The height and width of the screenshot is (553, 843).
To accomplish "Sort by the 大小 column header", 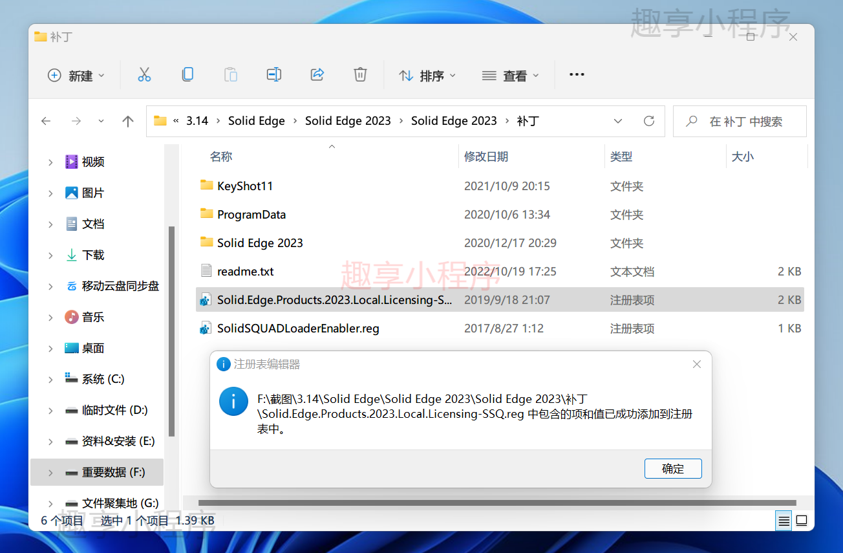I will (x=742, y=157).
